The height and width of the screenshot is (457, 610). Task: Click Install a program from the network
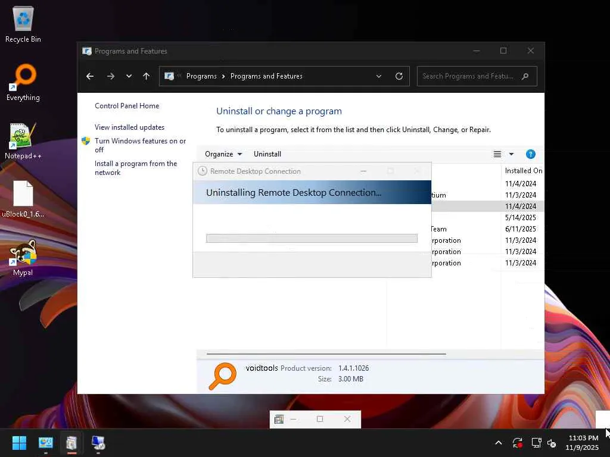(136, 168)
